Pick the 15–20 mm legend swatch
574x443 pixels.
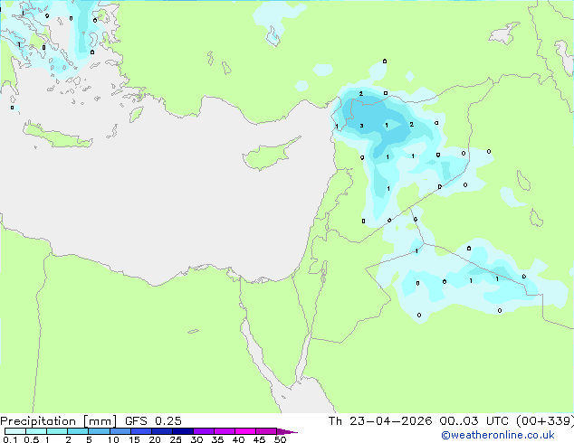point(140,431)
